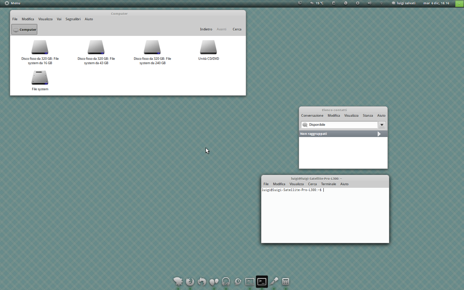Click the battery icon in top panel
Image resolution: width=464 pixels, height=290 pixels.
click(x=334, y=3)
